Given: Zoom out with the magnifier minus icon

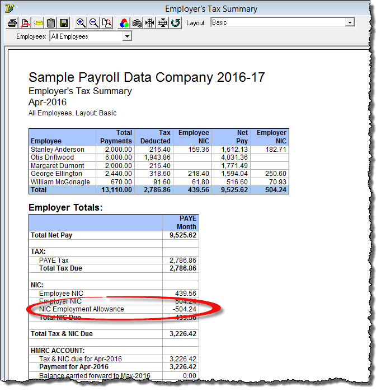Looking at the screenshot, I should 94,23.
